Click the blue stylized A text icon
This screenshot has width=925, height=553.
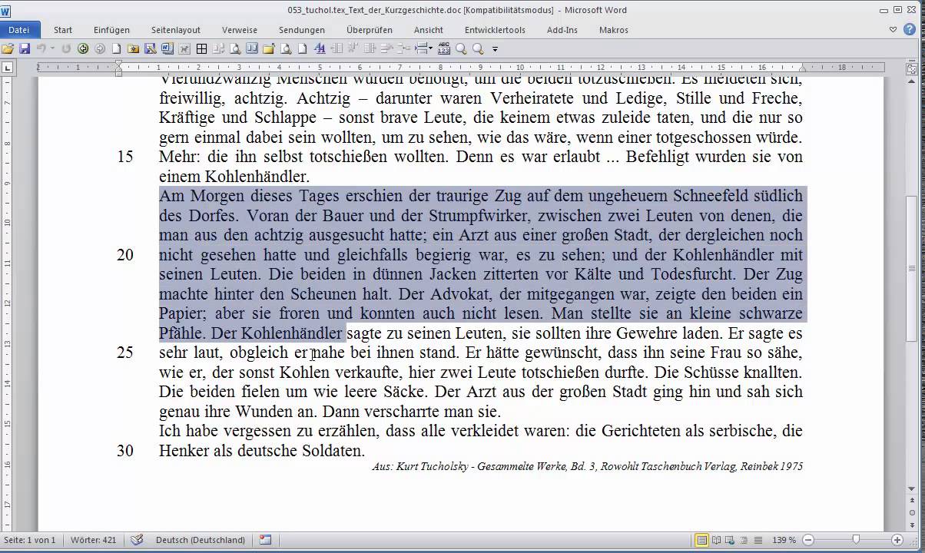[320, 48]
